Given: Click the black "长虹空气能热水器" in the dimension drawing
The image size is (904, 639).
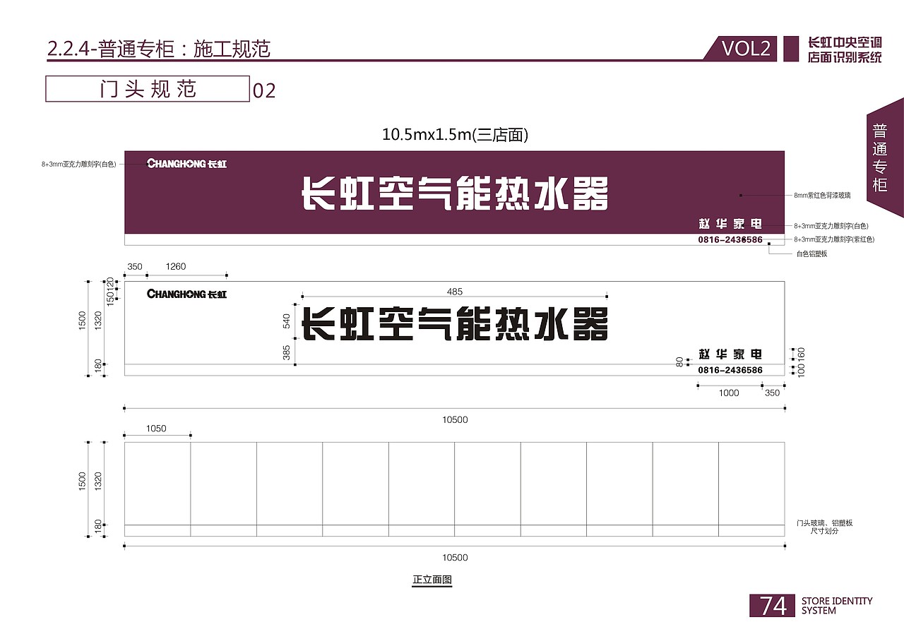Looking at the screenshot, I should pos(455,324).
